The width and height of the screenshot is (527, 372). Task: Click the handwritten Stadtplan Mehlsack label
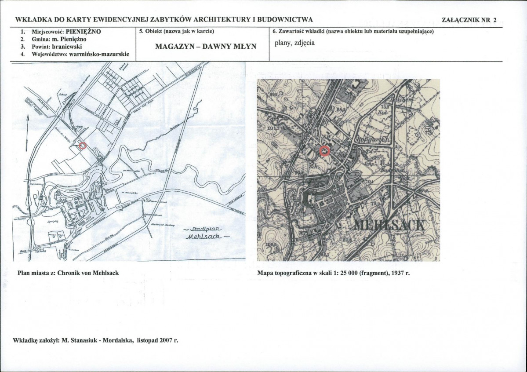[x=205, y=233]
